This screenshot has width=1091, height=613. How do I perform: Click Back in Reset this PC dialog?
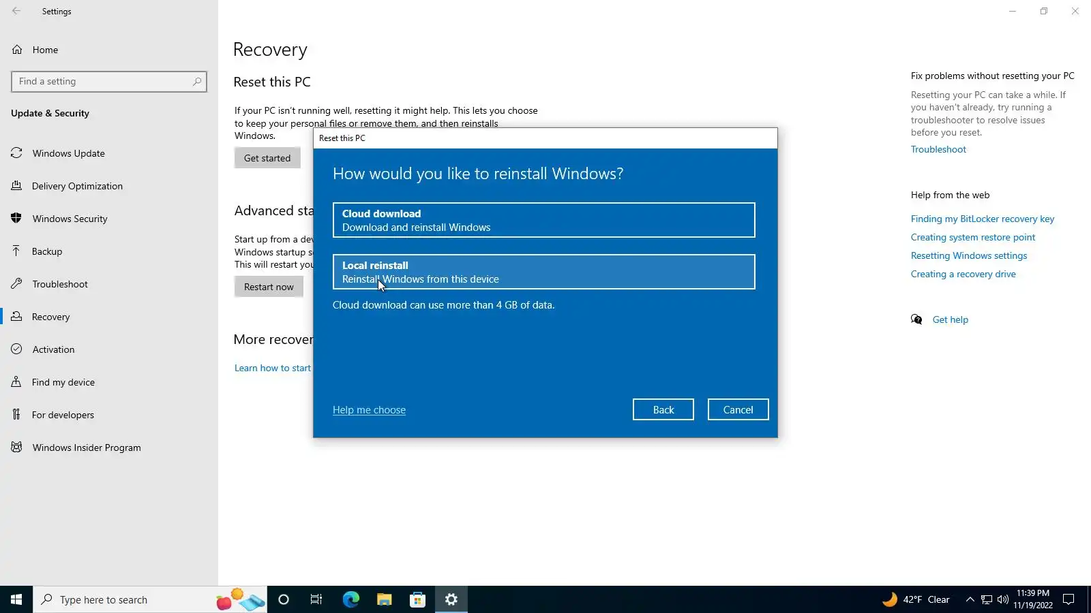click(x=663, y=409)
